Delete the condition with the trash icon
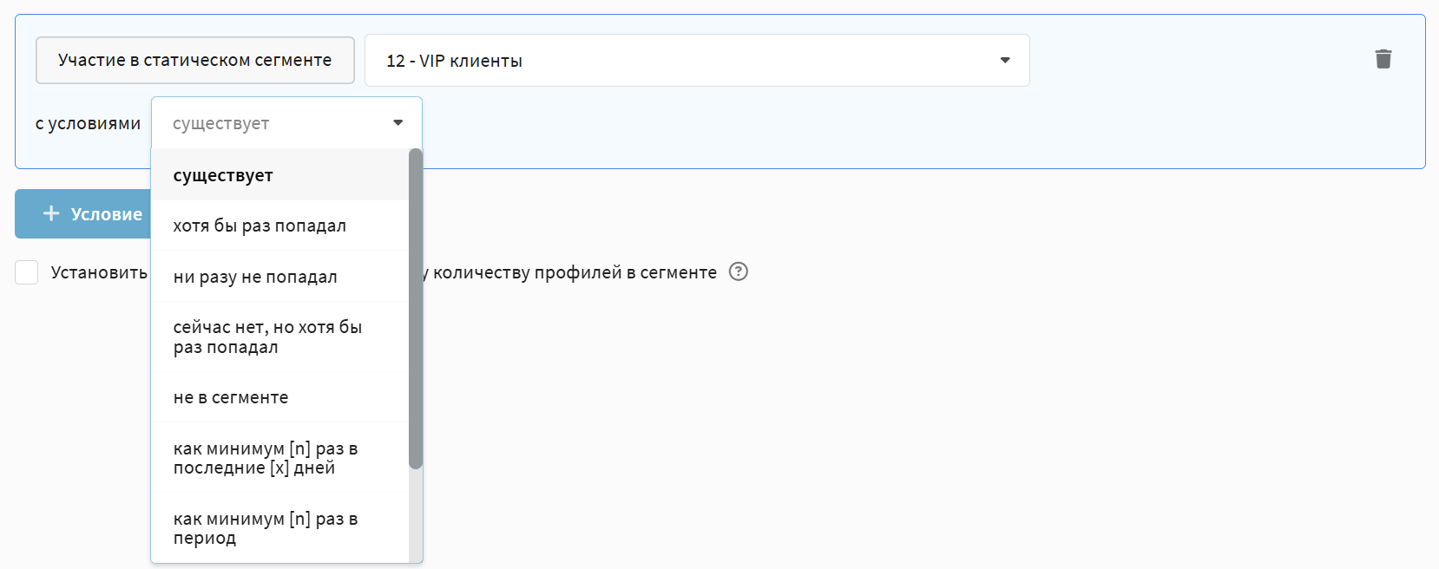 pyautogui.click(x=1383, y=59)
